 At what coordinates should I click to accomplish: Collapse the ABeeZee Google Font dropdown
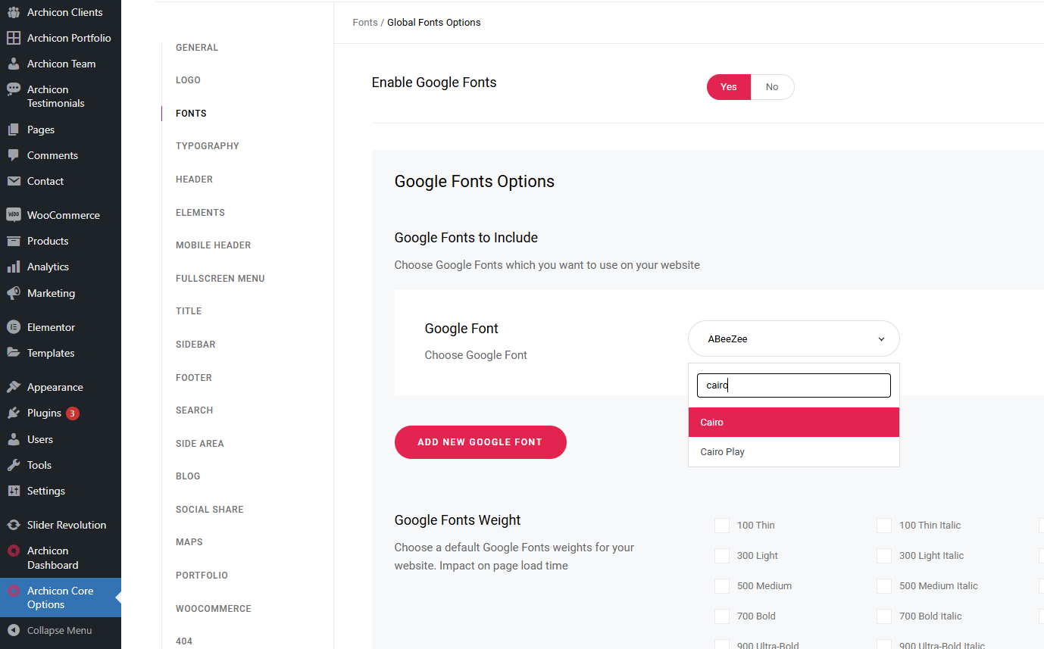click(793, 339)
